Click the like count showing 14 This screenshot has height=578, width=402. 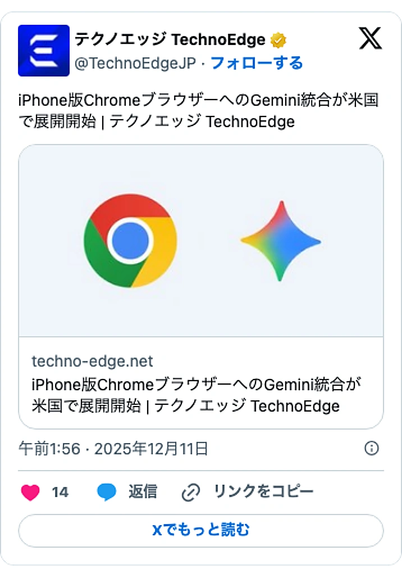59,491
